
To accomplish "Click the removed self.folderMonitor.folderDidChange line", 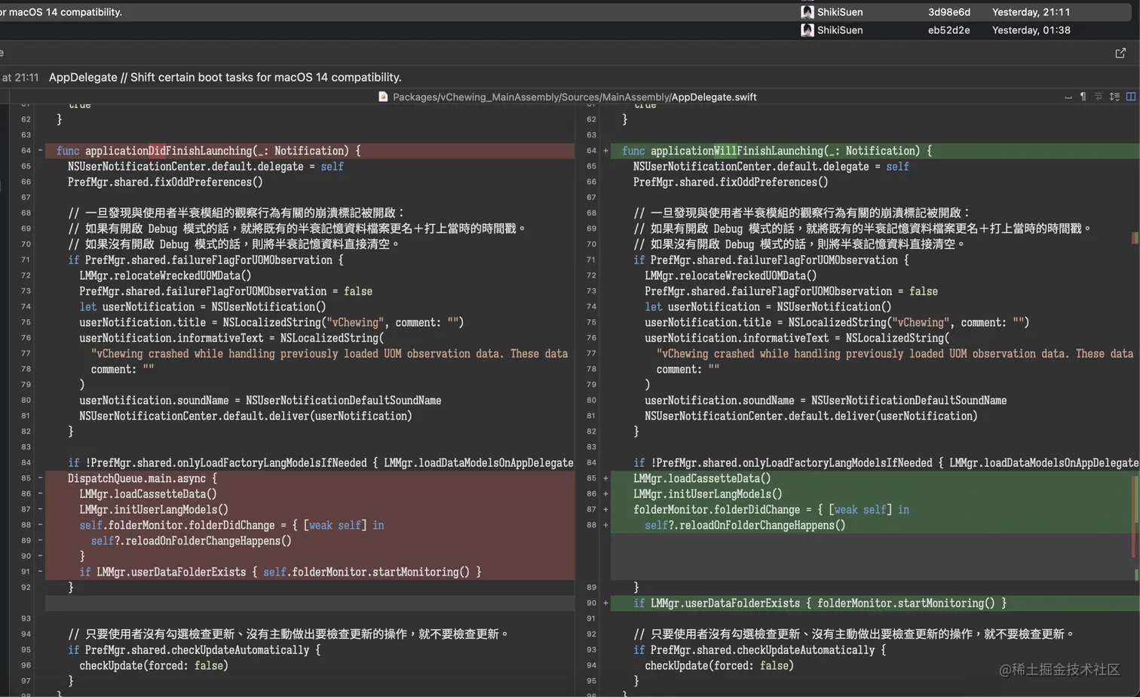I will pyautogui.click(x=310, y=525).
